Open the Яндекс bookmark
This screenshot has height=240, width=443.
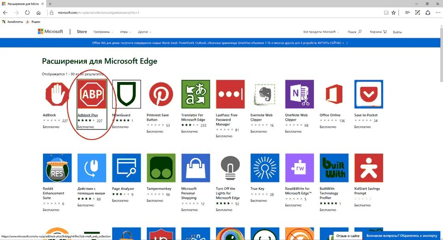click(x=33, y=22)
